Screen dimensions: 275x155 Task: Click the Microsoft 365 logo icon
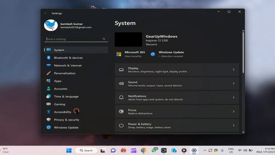(119, 54)
